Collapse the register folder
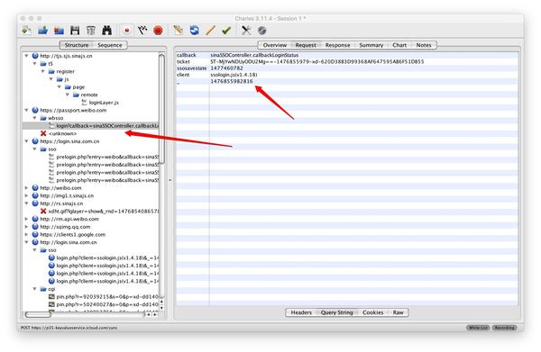Screen dimensions: 541x352 pos(42,71)
